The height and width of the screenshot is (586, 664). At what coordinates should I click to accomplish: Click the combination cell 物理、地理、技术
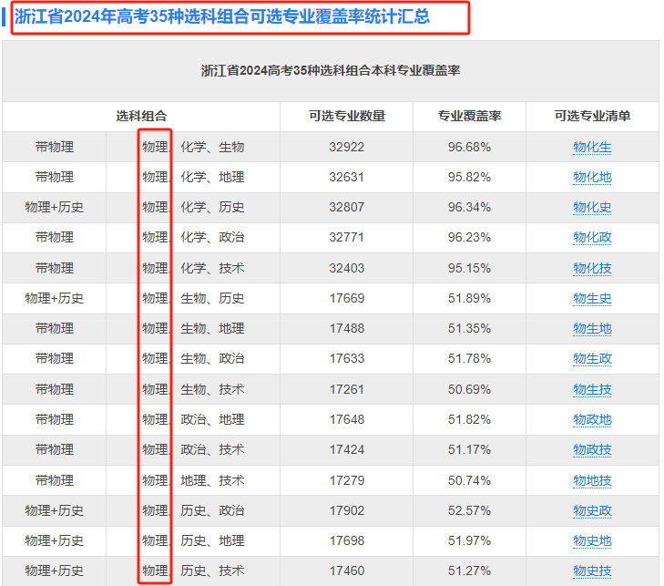(x=193, y=480)
